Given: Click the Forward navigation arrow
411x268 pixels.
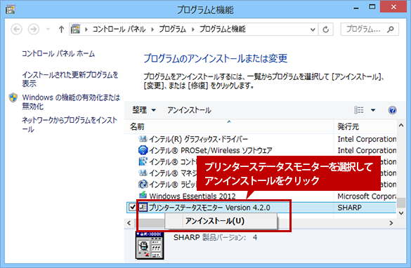Looking at the screenshot, I should [34, 29].
